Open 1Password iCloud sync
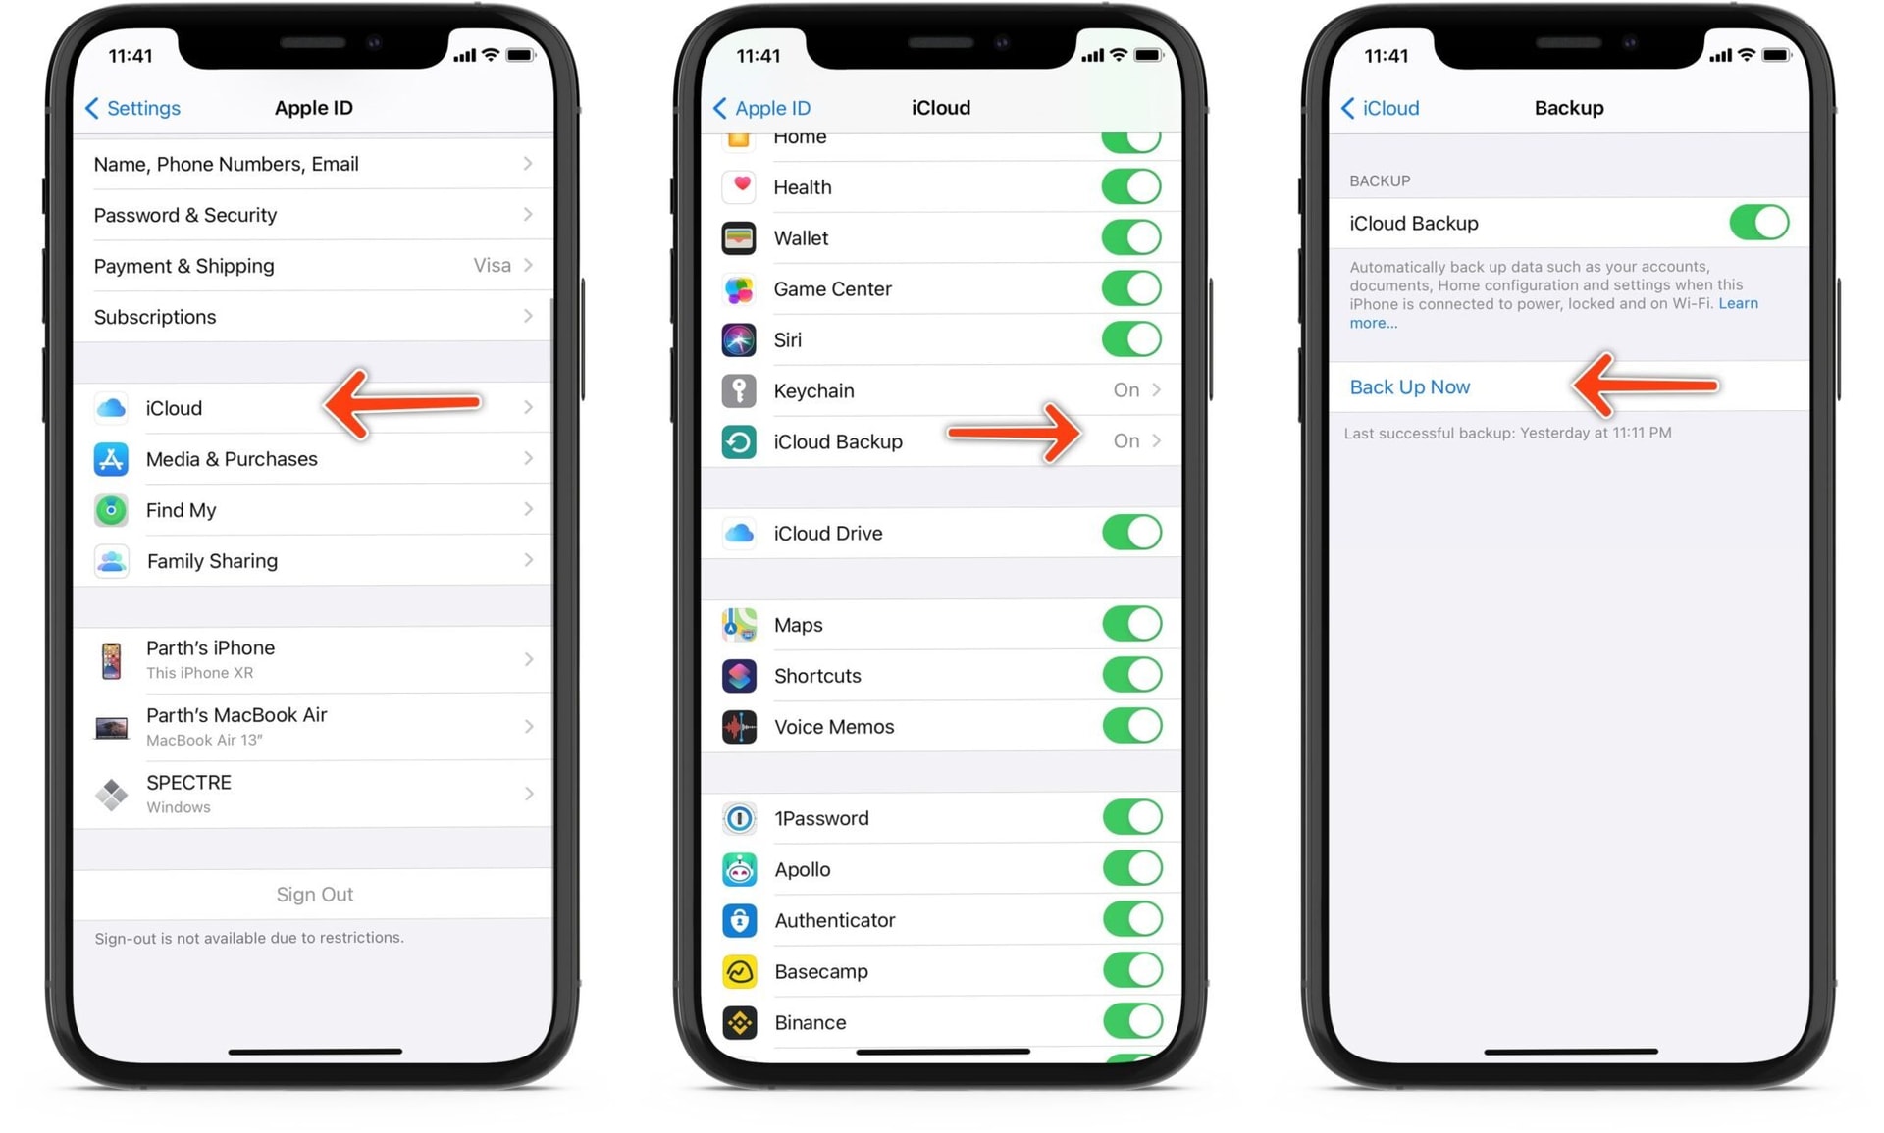The image size is (1884, 1133). [x=1134, y=817]
